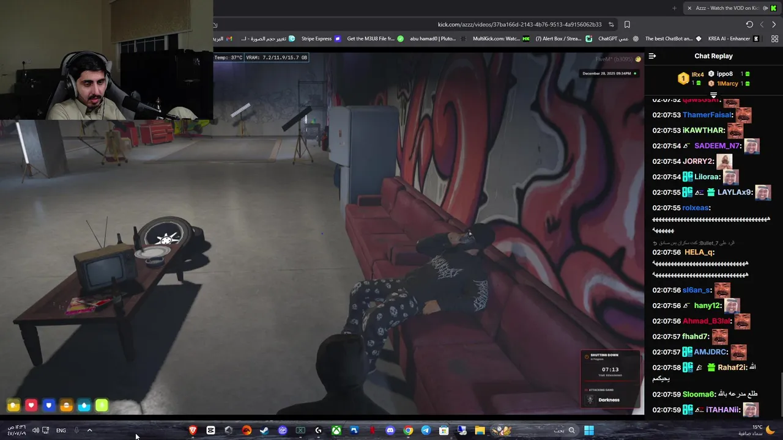Switch the ENG input language indicator
Image resolution: width=783 pixels, height=440 pixels.
[61, 430]
